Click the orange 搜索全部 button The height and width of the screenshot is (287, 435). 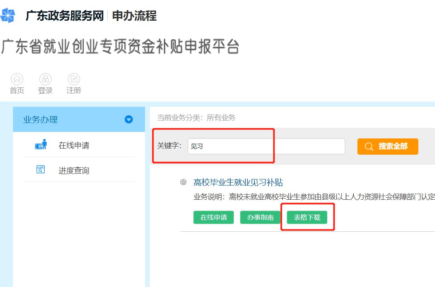tap(387, 147)
